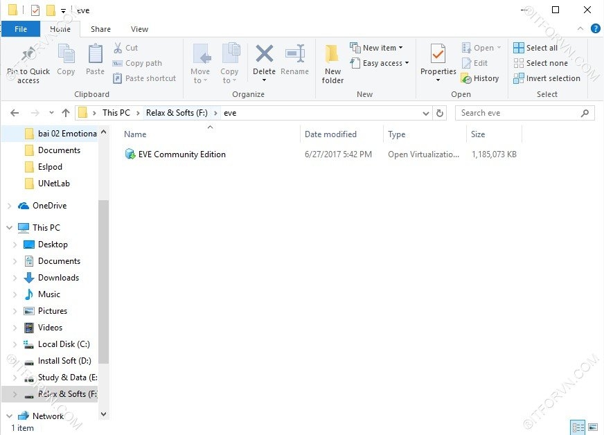
Task: Click the navigation pane vertical scrollbar
Action: (x=103, y=277)
